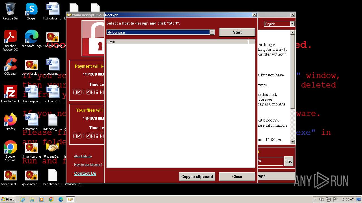Select the soldinto.rtf document
This screenshot has height=203, width=362.
[x=53, y=94]
